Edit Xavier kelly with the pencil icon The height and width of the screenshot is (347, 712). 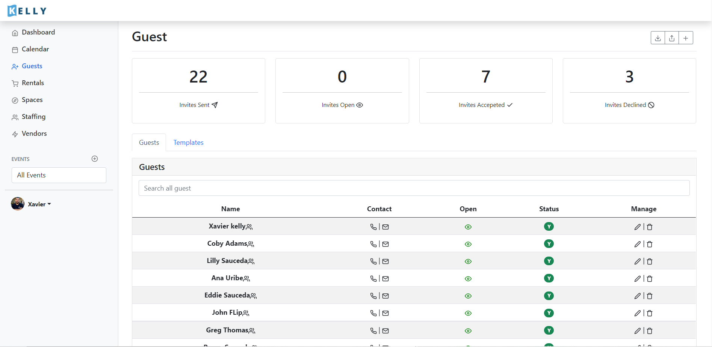(638, 227)
